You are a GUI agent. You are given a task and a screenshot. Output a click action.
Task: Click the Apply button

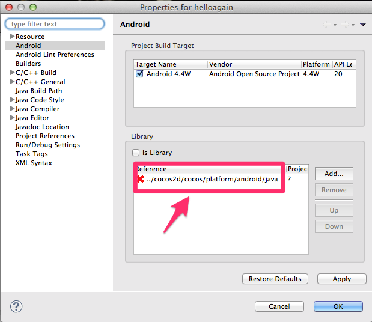point(341,279)
